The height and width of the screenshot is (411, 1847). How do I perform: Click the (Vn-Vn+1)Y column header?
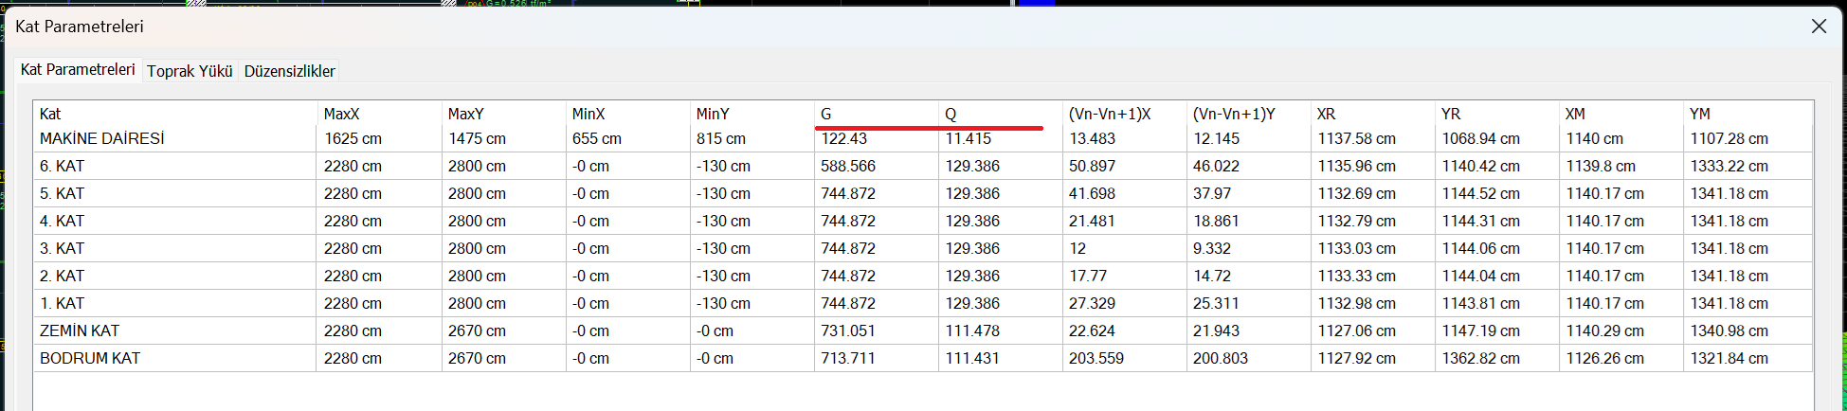coord(1234,114)
